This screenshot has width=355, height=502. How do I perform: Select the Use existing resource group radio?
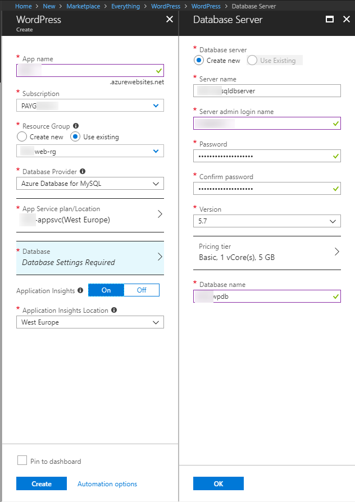(x=75, y=136)
